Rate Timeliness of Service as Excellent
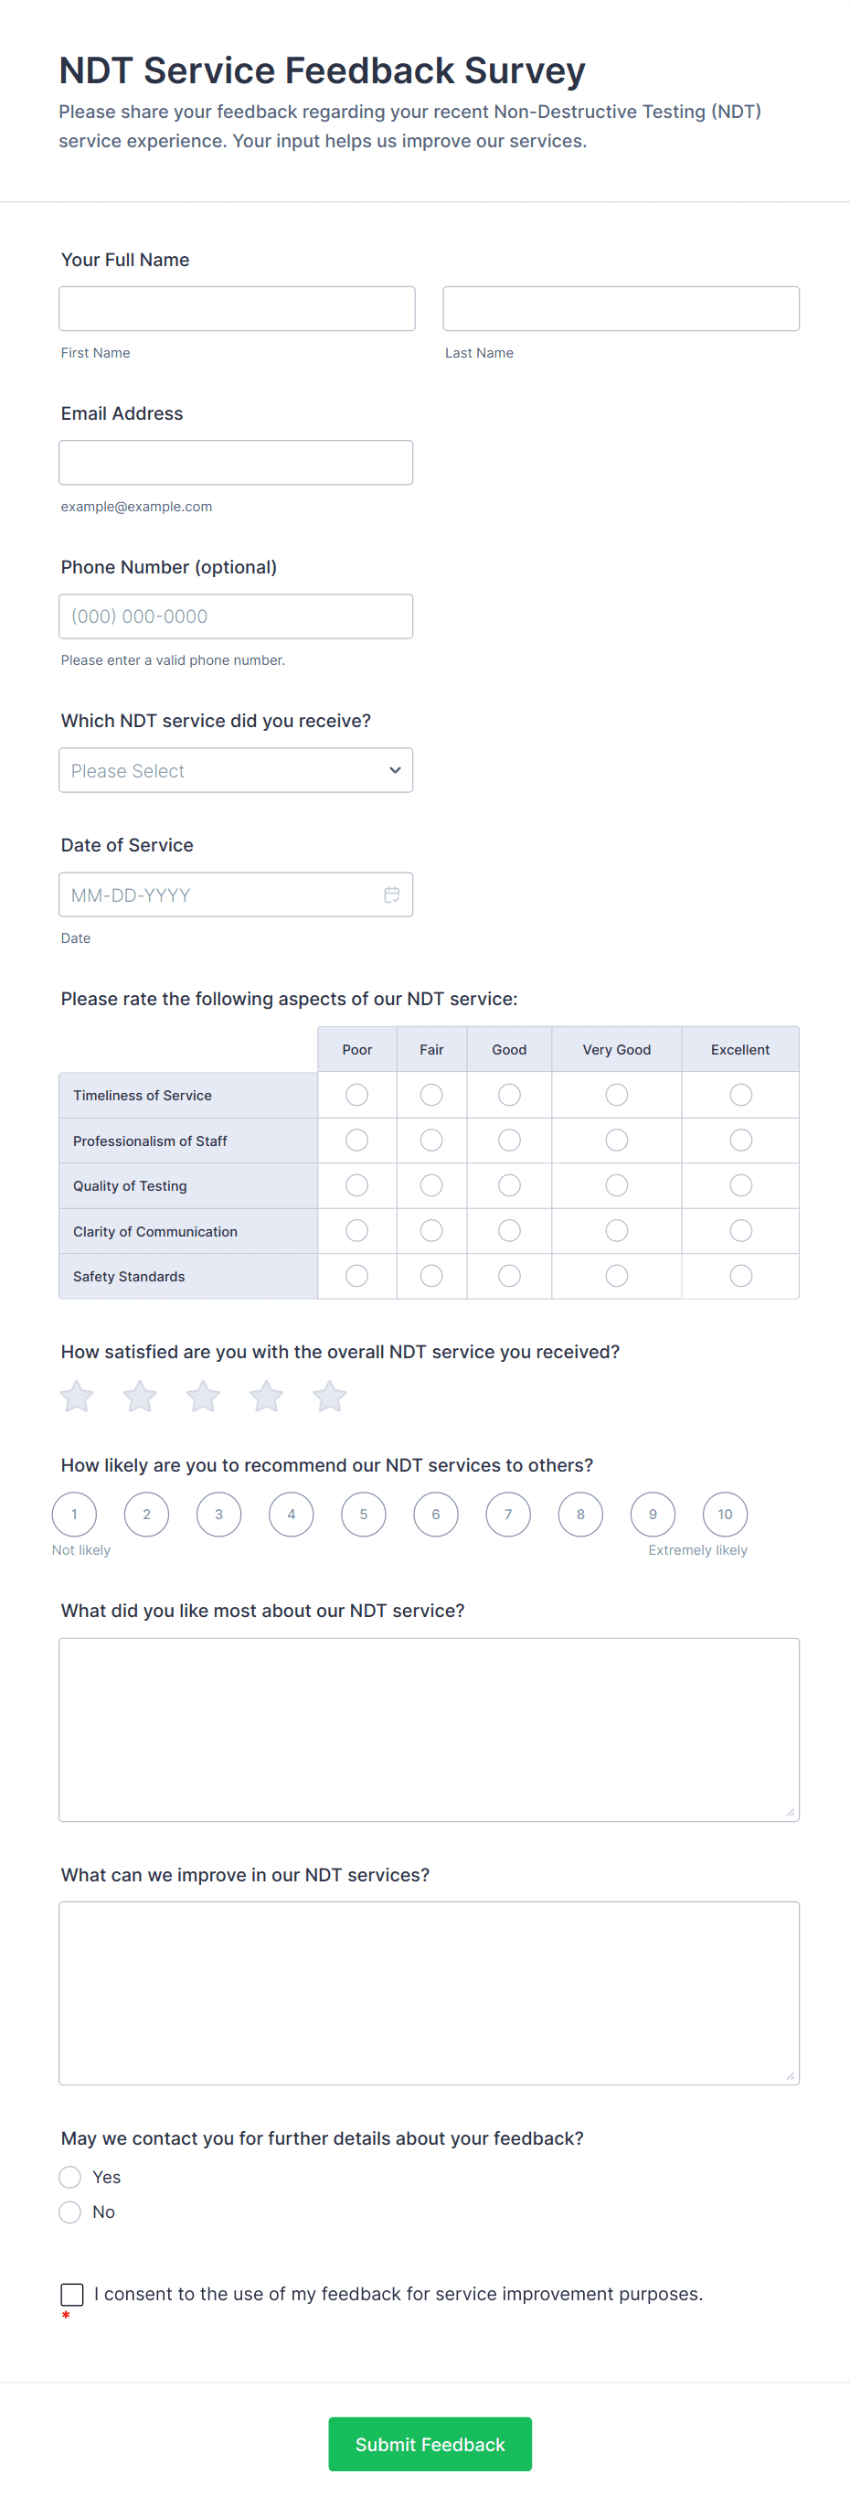This screenshot has height=2517, width=850. tap(740, 1095)
